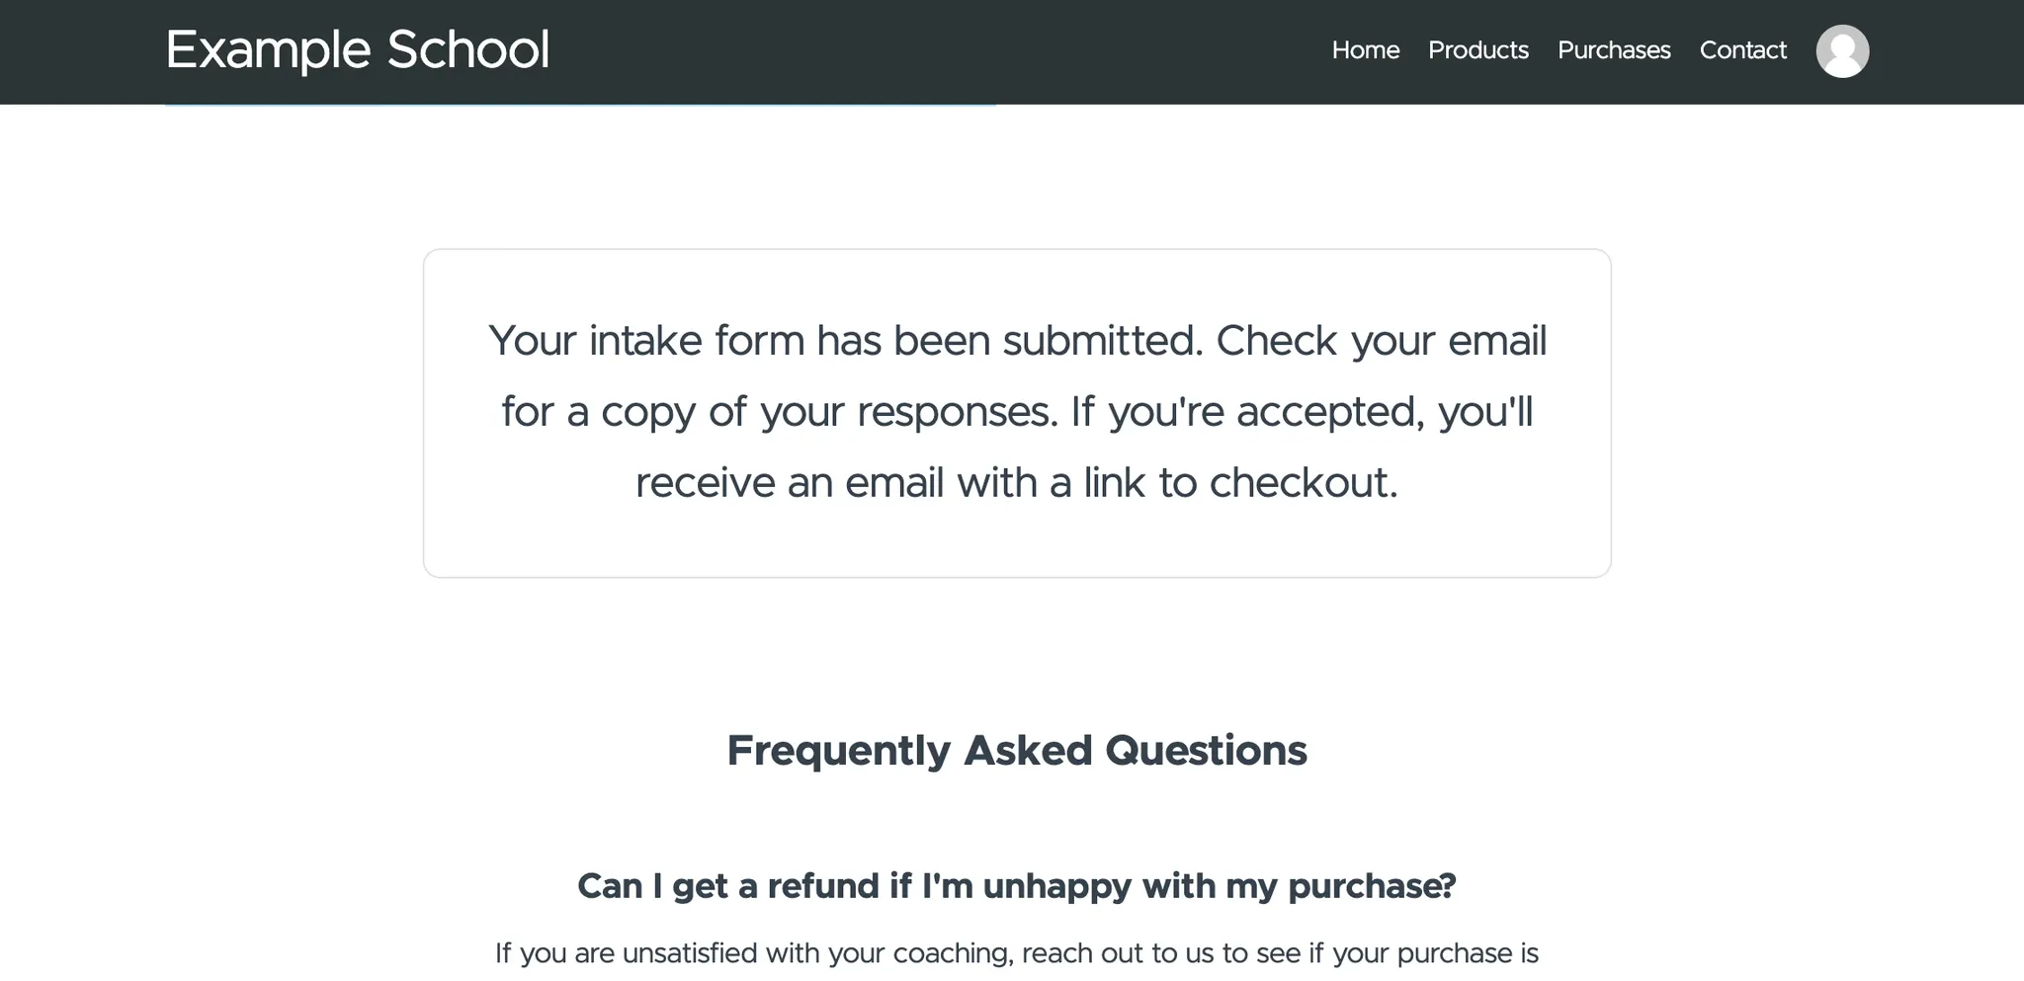
Task: Click the word "refund" in the FAQ question
Action: (x=823, y=886)
